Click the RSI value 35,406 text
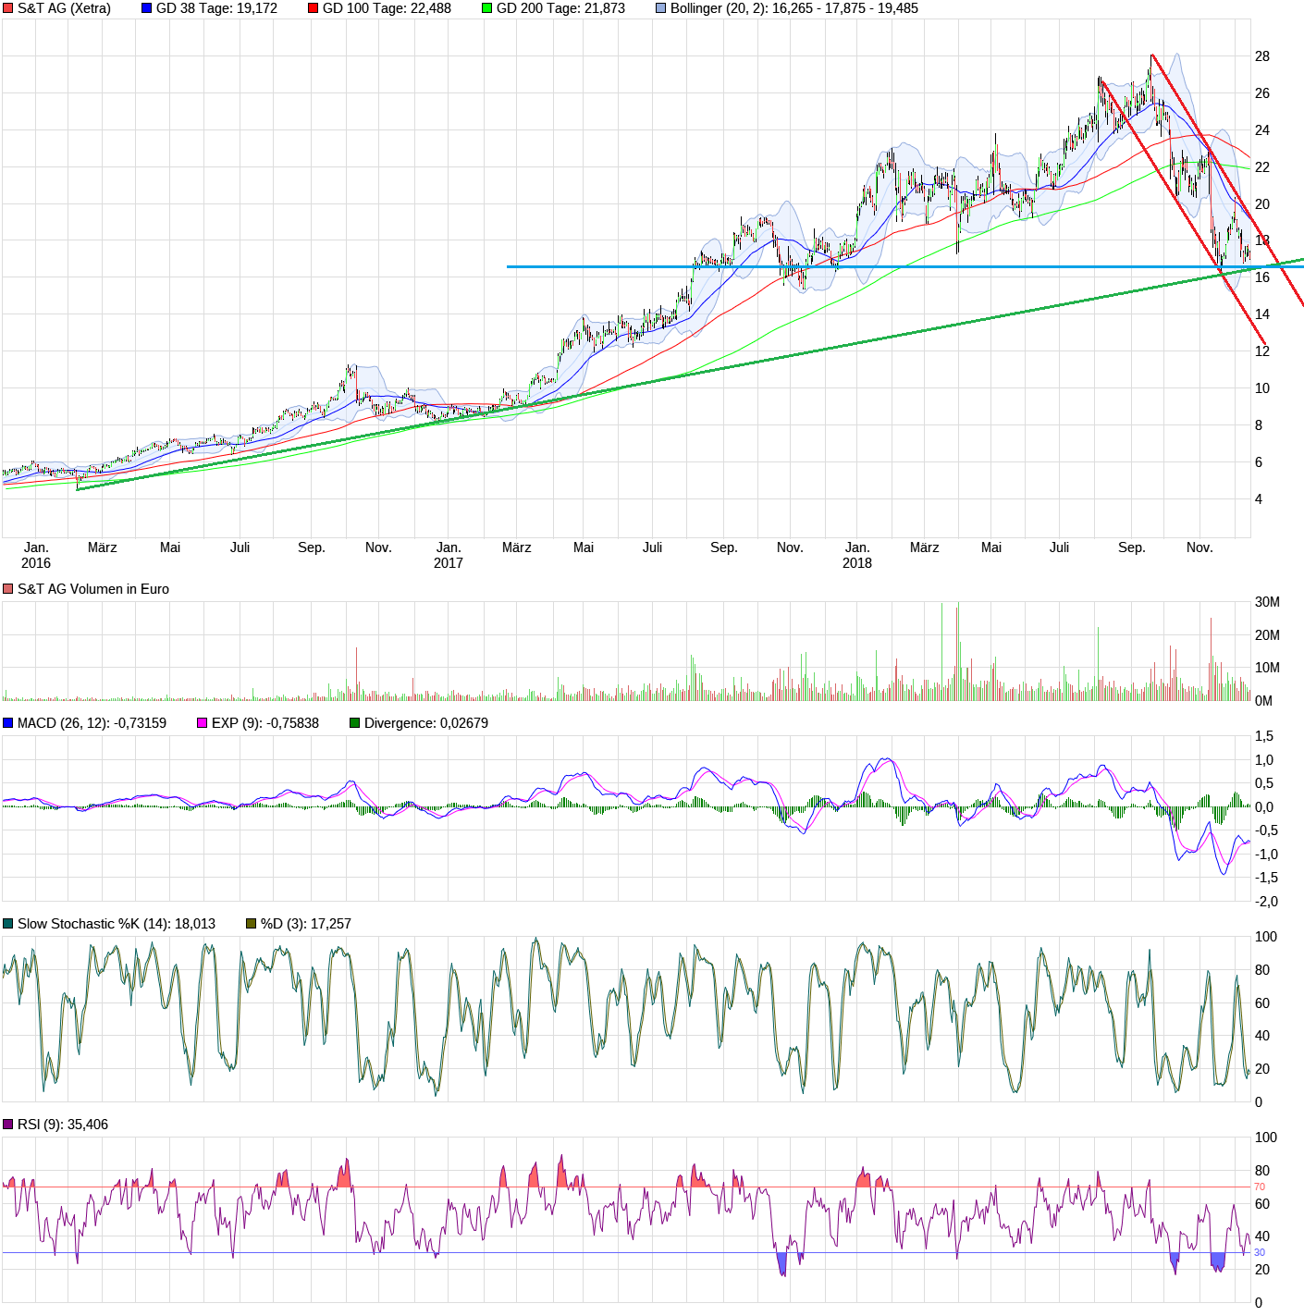1304x1316 pixels. [x=88, y=1124]
